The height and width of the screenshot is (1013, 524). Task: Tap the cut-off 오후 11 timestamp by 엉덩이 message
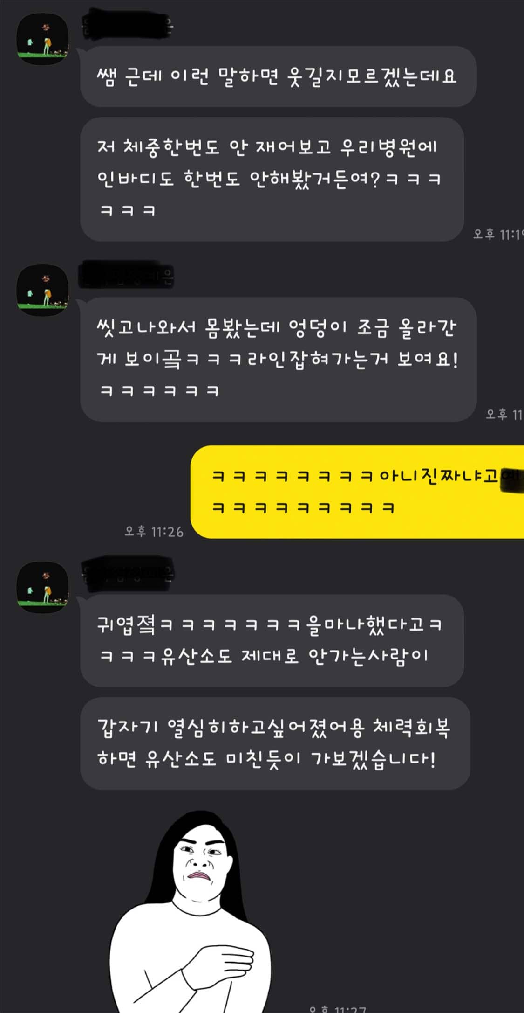pos(504,414)
